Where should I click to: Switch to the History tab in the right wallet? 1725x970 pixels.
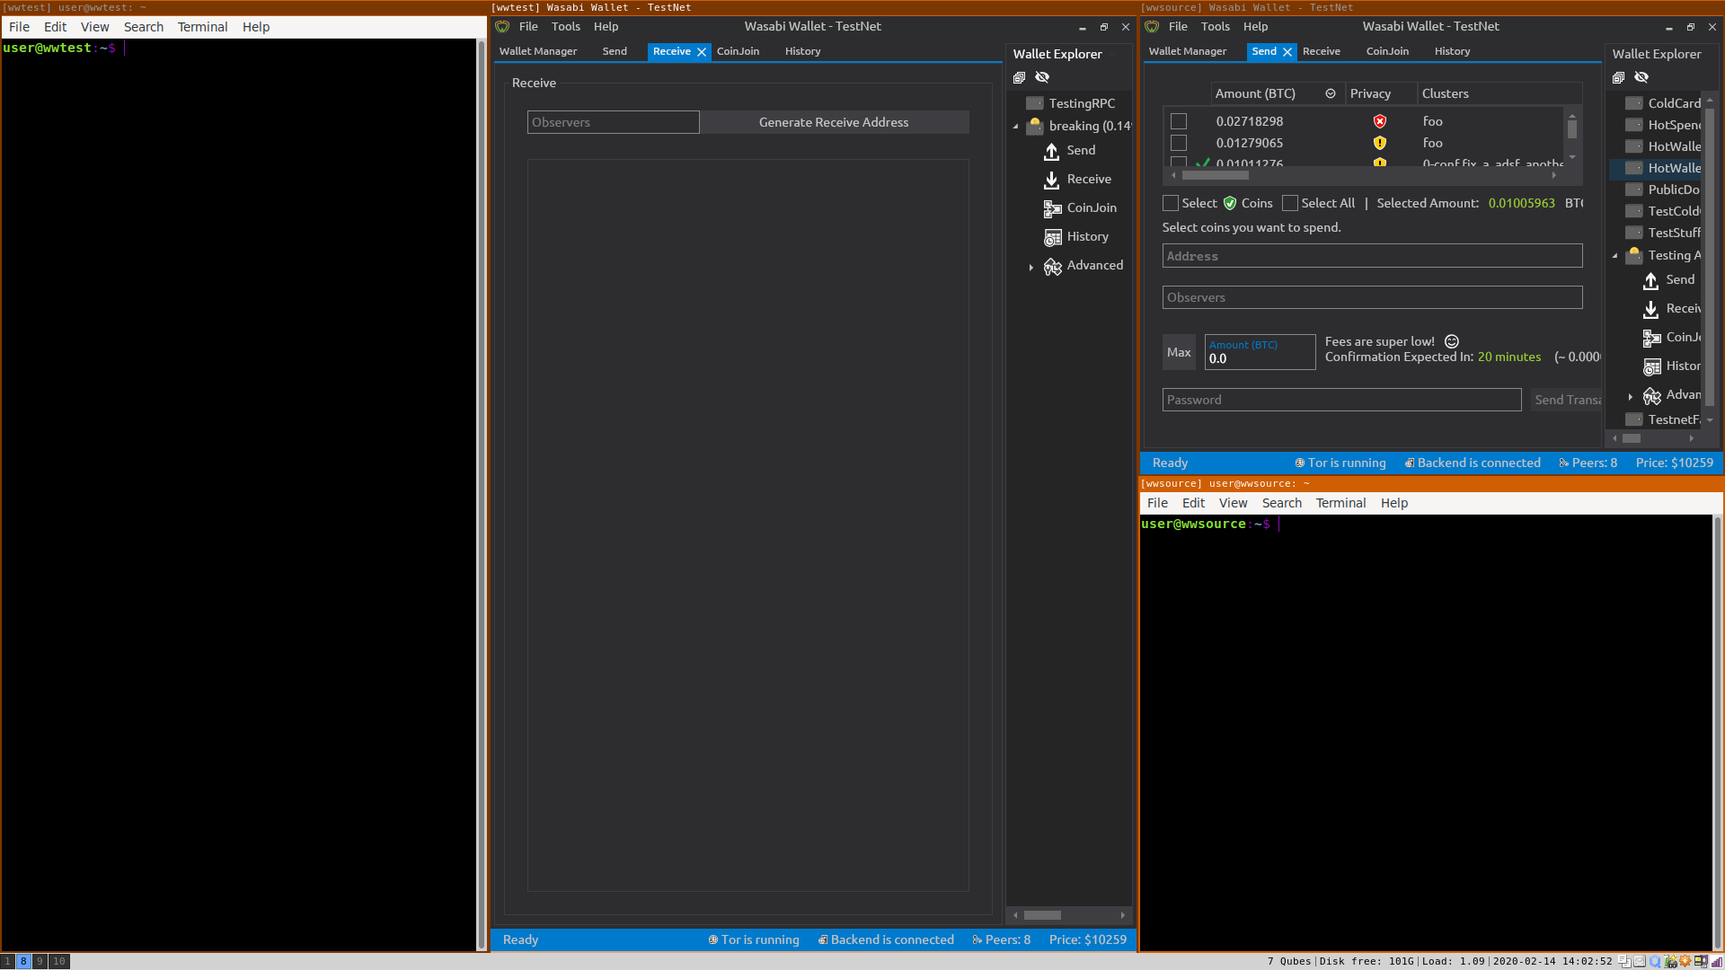tap(1452, 51)
